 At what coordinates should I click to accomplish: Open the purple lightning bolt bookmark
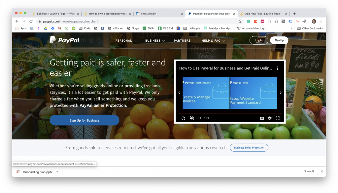39,28
